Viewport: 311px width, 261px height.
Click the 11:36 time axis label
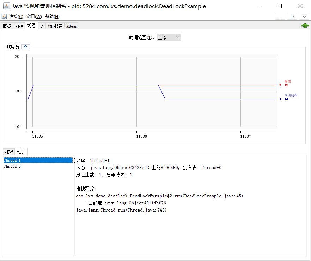coord(141,136)
